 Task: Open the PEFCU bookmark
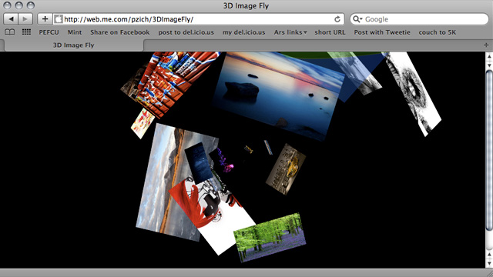coord(49,32)
